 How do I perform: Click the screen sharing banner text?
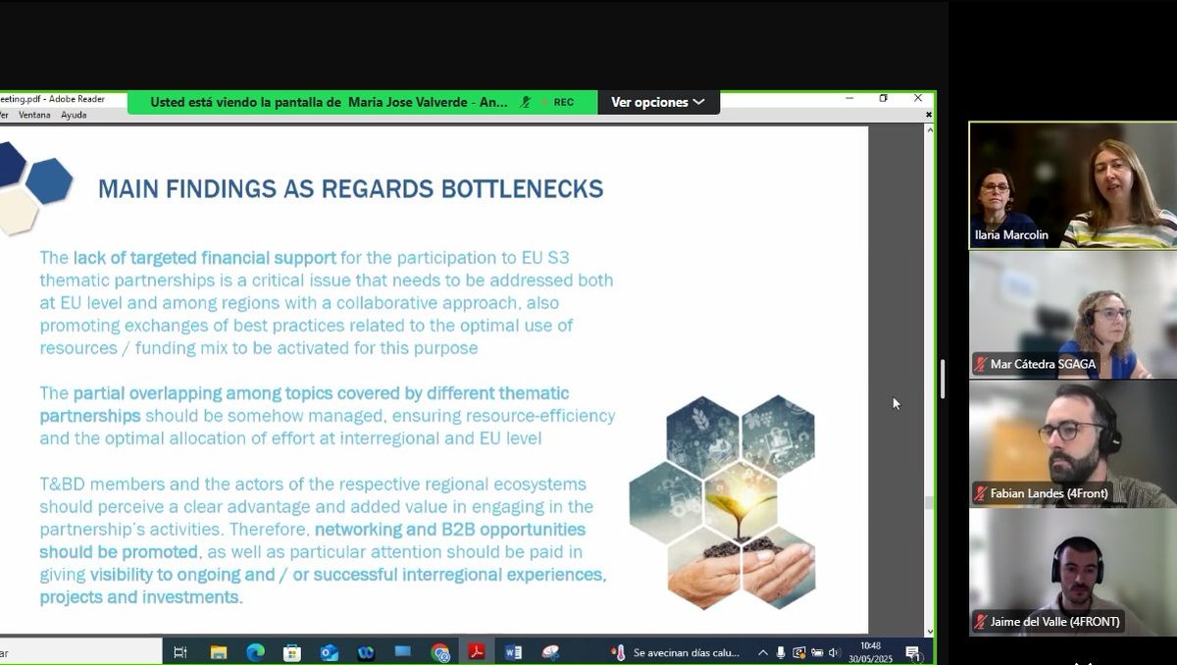pos(329,102)
